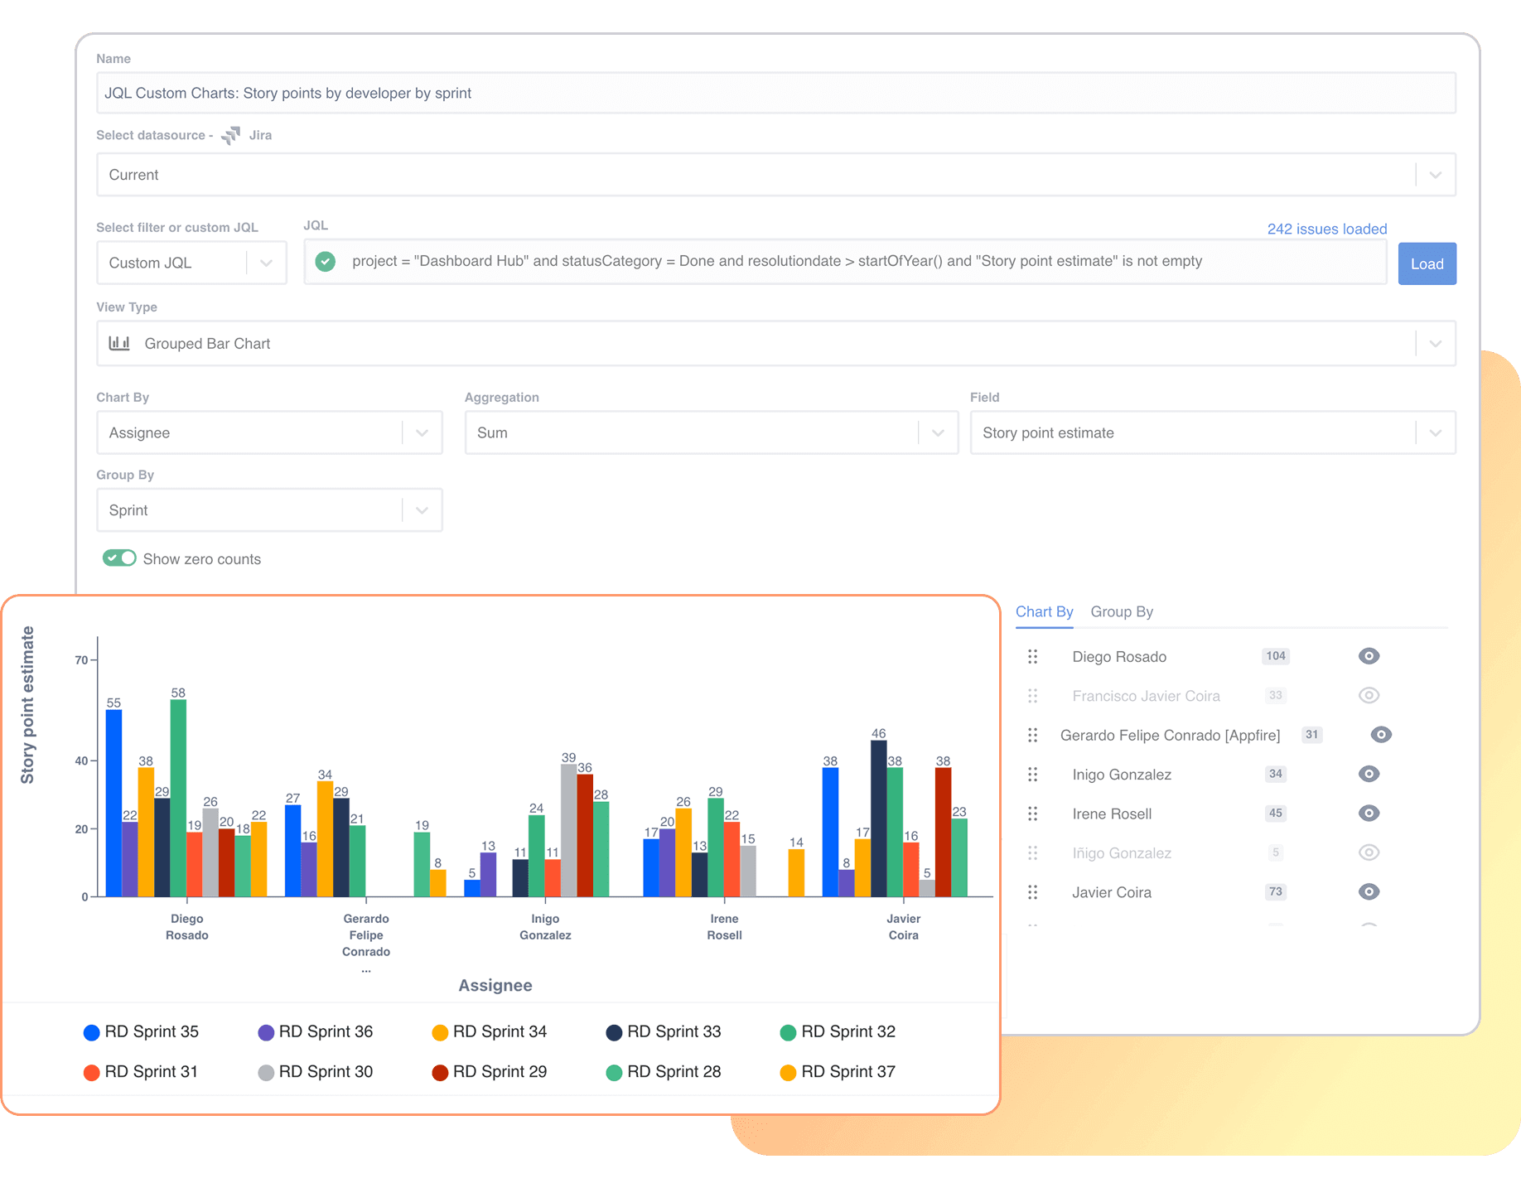
Task: Click the RD Sprint 35 legend color dot
Action: point(89,1032)
